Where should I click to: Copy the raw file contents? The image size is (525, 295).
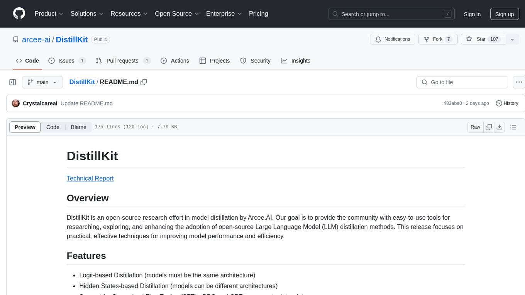coord(489,127)
